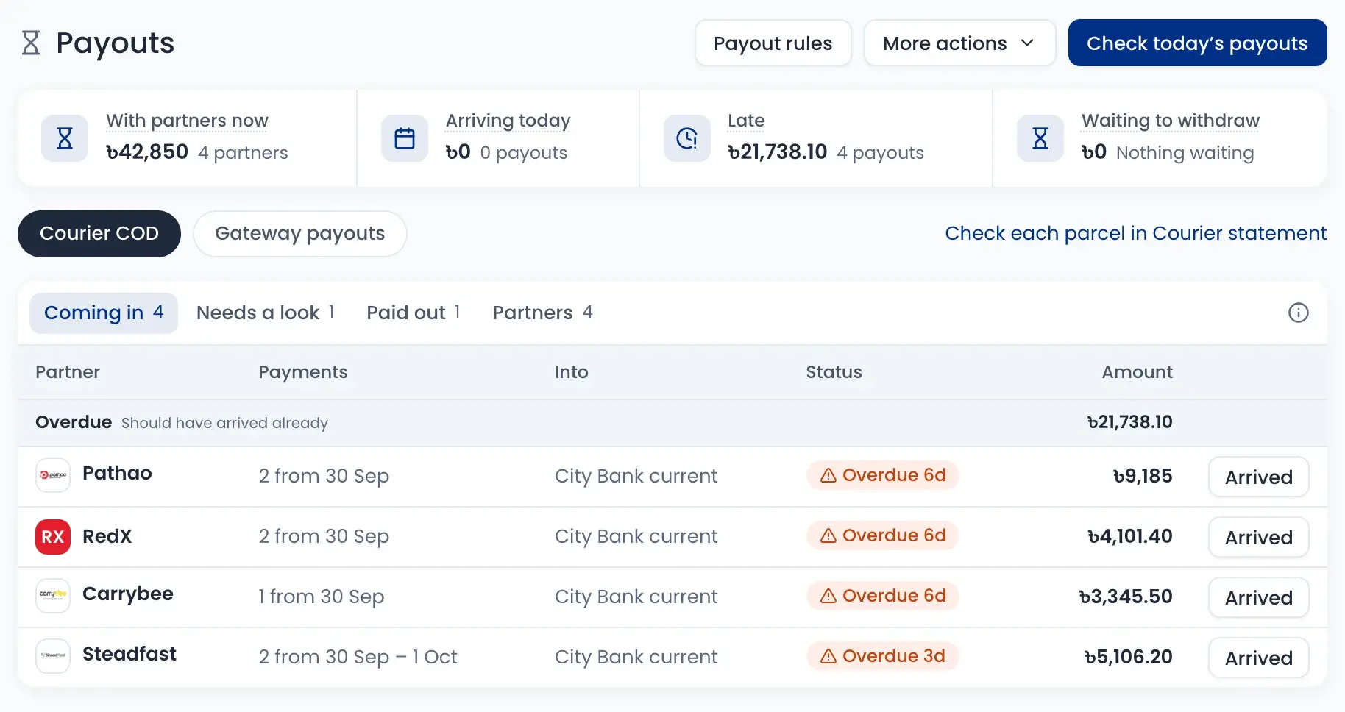Click the Pathao courier logo
Screen dimensions: 1345x712
(x=53, y=475)
